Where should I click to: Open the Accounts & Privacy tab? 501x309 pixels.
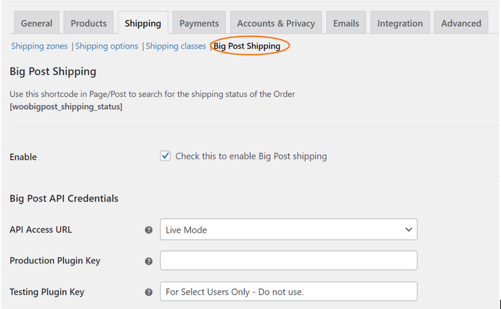[x=276, y=23]
